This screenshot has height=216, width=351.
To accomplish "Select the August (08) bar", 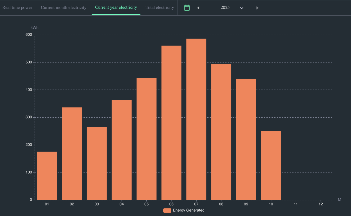I will pos(221,132).
